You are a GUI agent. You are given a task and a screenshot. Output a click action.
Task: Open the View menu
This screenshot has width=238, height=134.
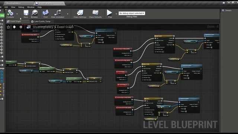pyautogui.click(x=13, y=7)
